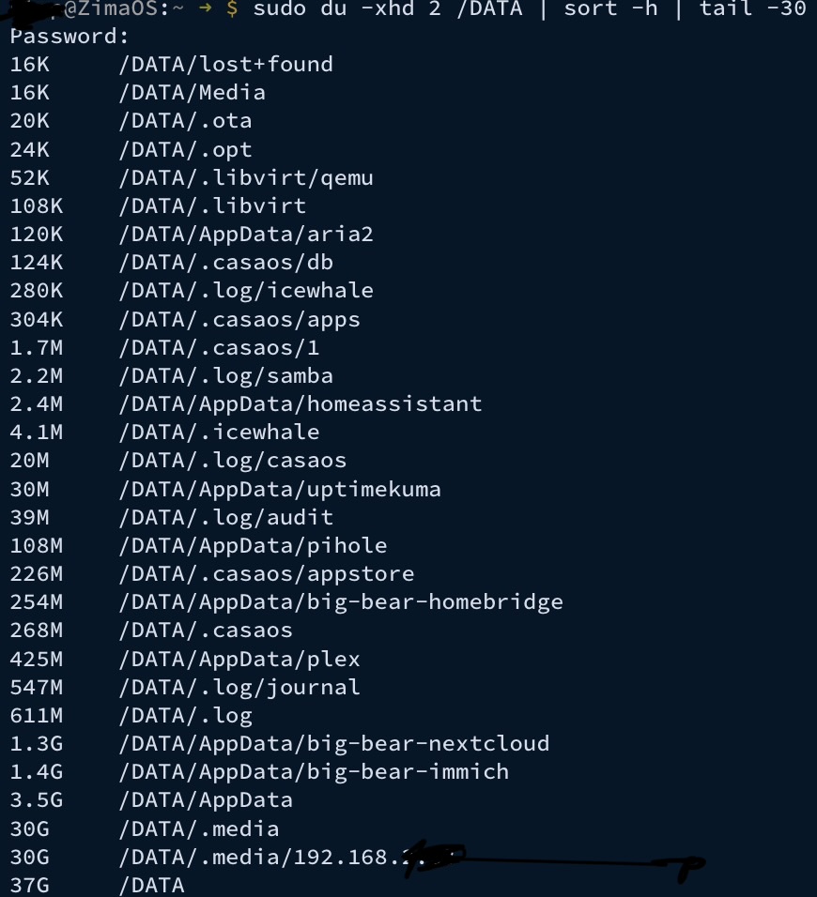The height and width of the screenshot is (897, 817).
Task: Select the "/DATA/.log/samba" output line
Action: pos(225,376)
